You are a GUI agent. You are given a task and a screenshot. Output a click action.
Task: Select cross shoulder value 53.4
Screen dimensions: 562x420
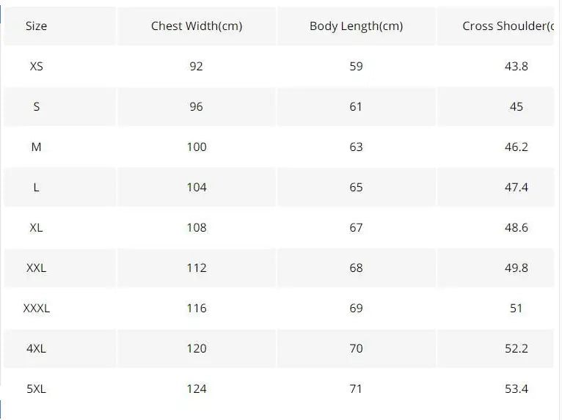tap(517, 388)
